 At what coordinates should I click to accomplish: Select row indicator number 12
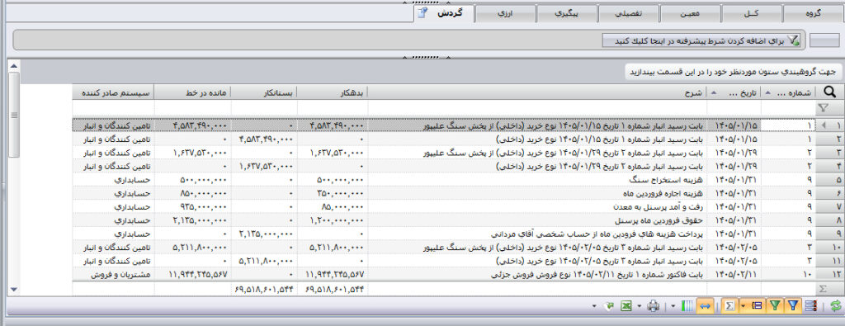(830, 274)
